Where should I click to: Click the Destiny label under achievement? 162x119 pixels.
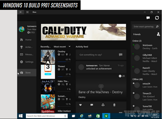82,97
